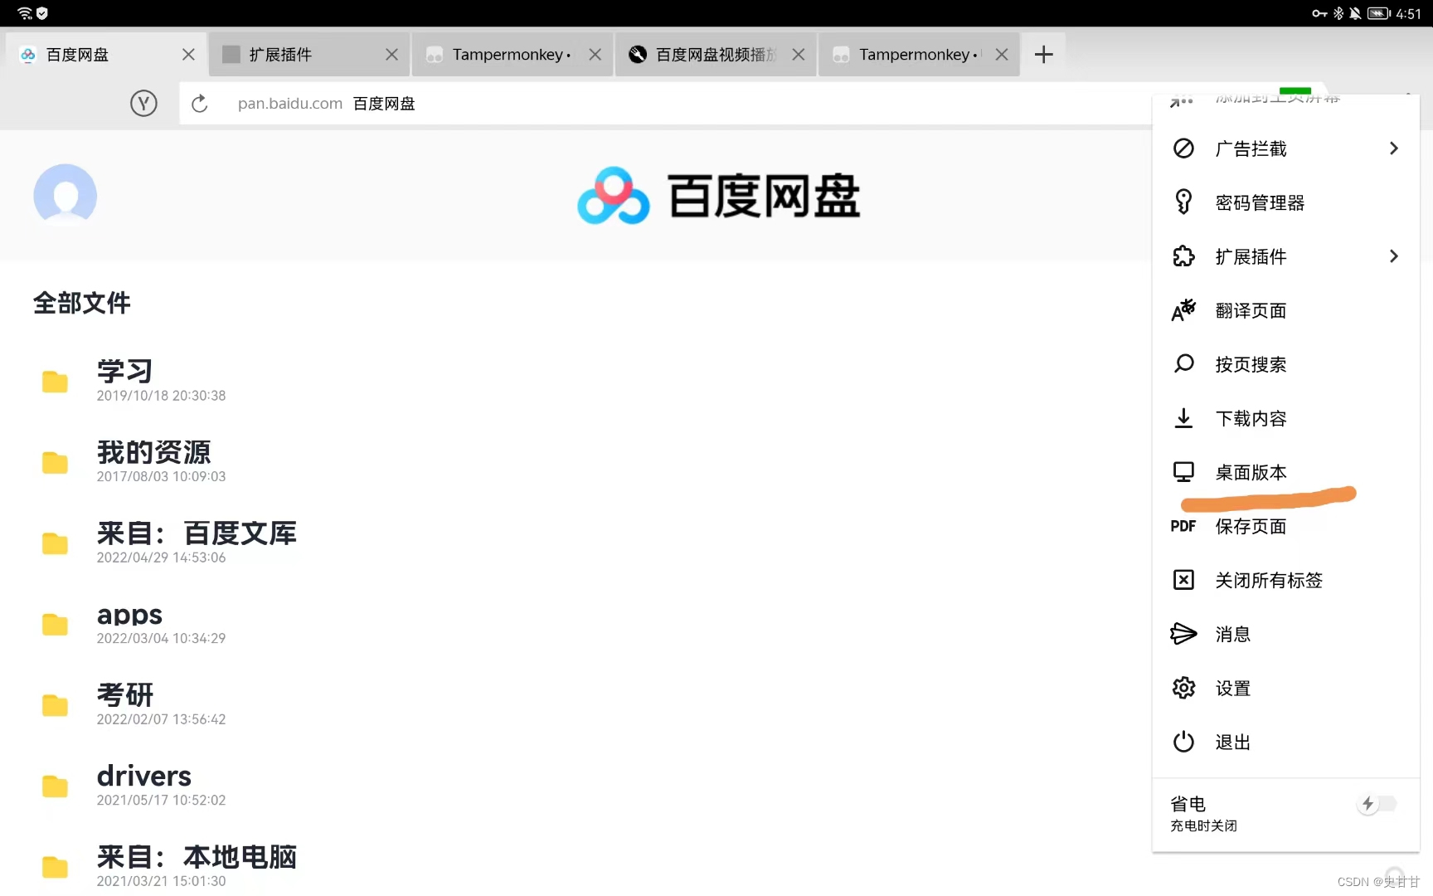The height and width of the screenshot is (896, 1433).
Task: Choose 保存页面 in the menu
Action: click(x=1285, y=526)
